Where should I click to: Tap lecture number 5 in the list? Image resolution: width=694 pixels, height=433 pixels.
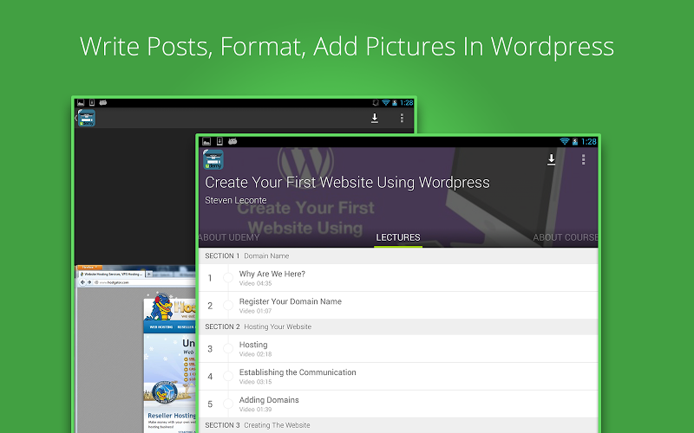[210, 404]
